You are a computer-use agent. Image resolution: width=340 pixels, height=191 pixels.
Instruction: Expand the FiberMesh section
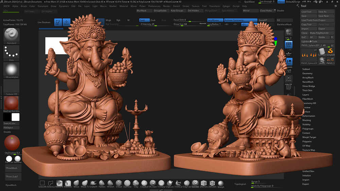click(x=308, y=99)
